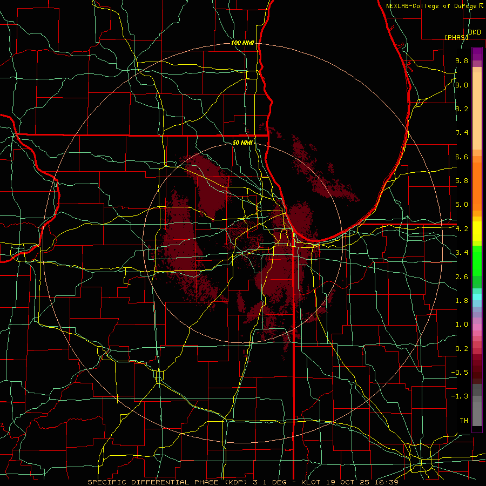Select the orange legend band beside 5.8
The height and width of the screenshot is (486, 486).
point(477,186)
